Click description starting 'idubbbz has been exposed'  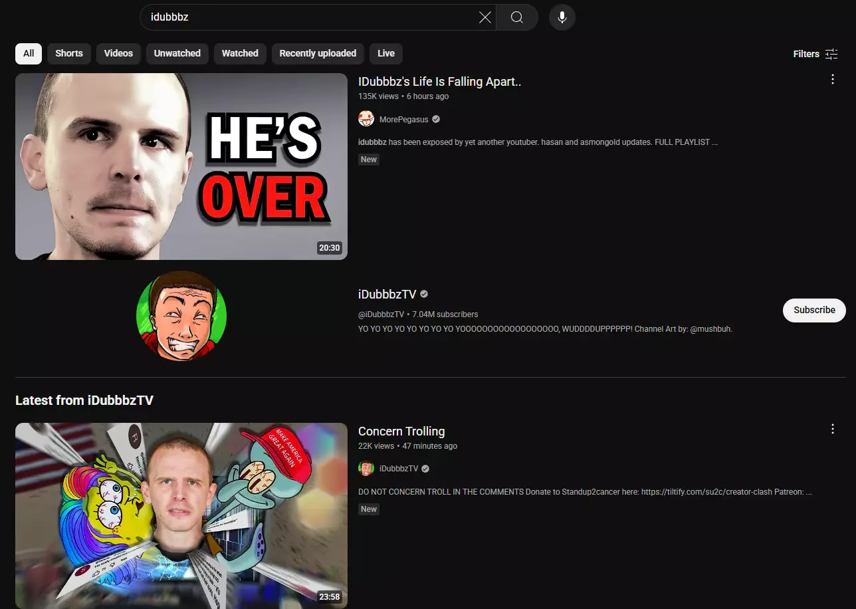[538, 142]
